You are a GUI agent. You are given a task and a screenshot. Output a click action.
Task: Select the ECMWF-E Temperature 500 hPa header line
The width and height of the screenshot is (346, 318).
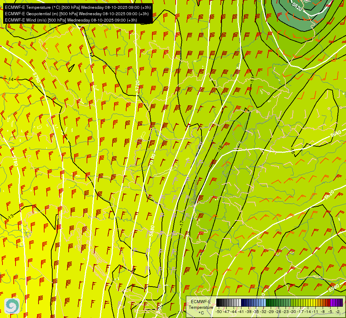click(x=78, y=7)
